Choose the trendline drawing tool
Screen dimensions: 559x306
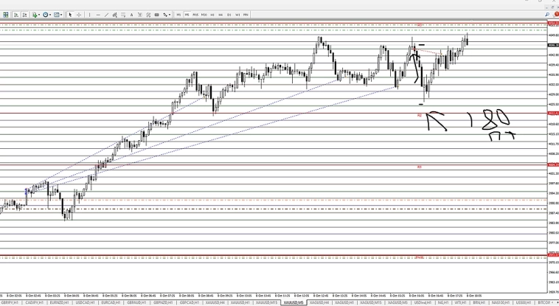tap(107, 15)
